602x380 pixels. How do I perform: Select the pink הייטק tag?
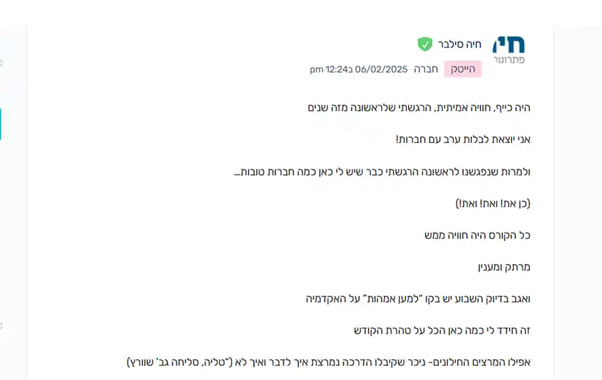coord(463,69)
